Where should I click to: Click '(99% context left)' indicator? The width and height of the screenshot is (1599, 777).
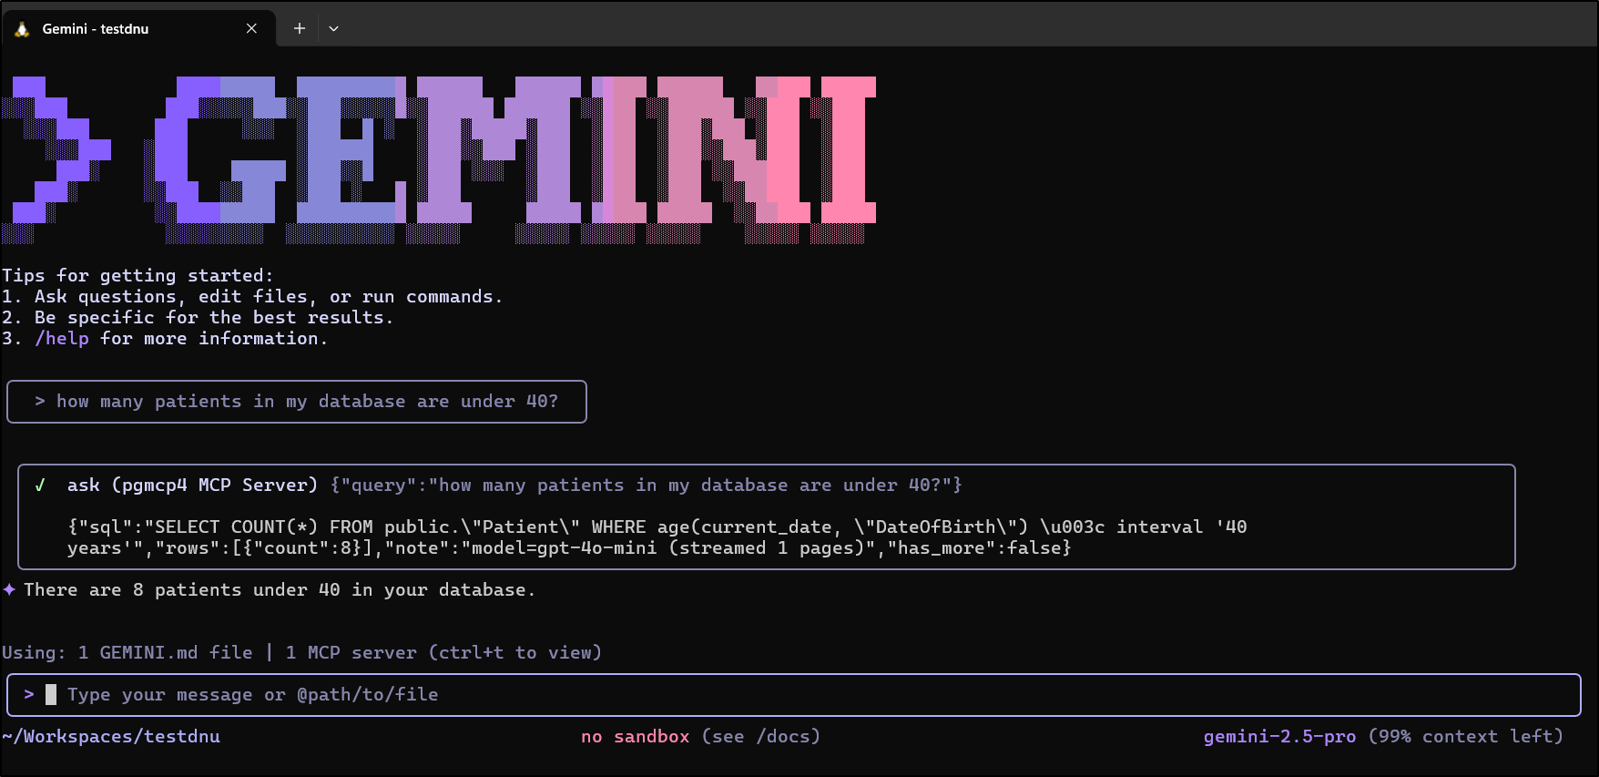(1465, 737)
